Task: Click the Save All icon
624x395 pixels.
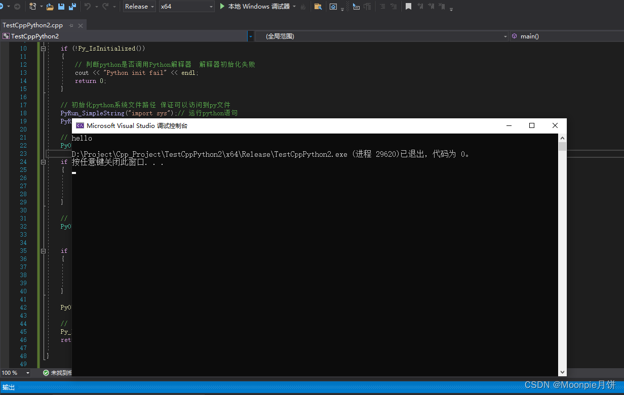Action: coord(72,7)
